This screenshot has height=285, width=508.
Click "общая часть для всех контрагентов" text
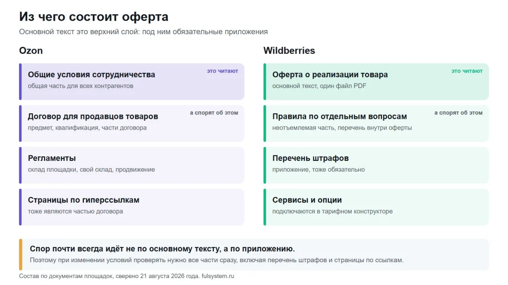pos(80,86)
